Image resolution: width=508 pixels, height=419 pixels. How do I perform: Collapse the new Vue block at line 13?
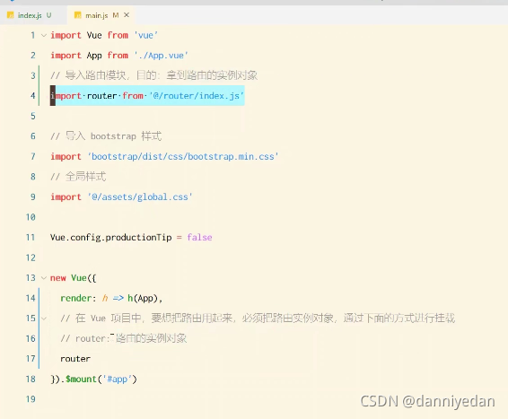point(44,278)
